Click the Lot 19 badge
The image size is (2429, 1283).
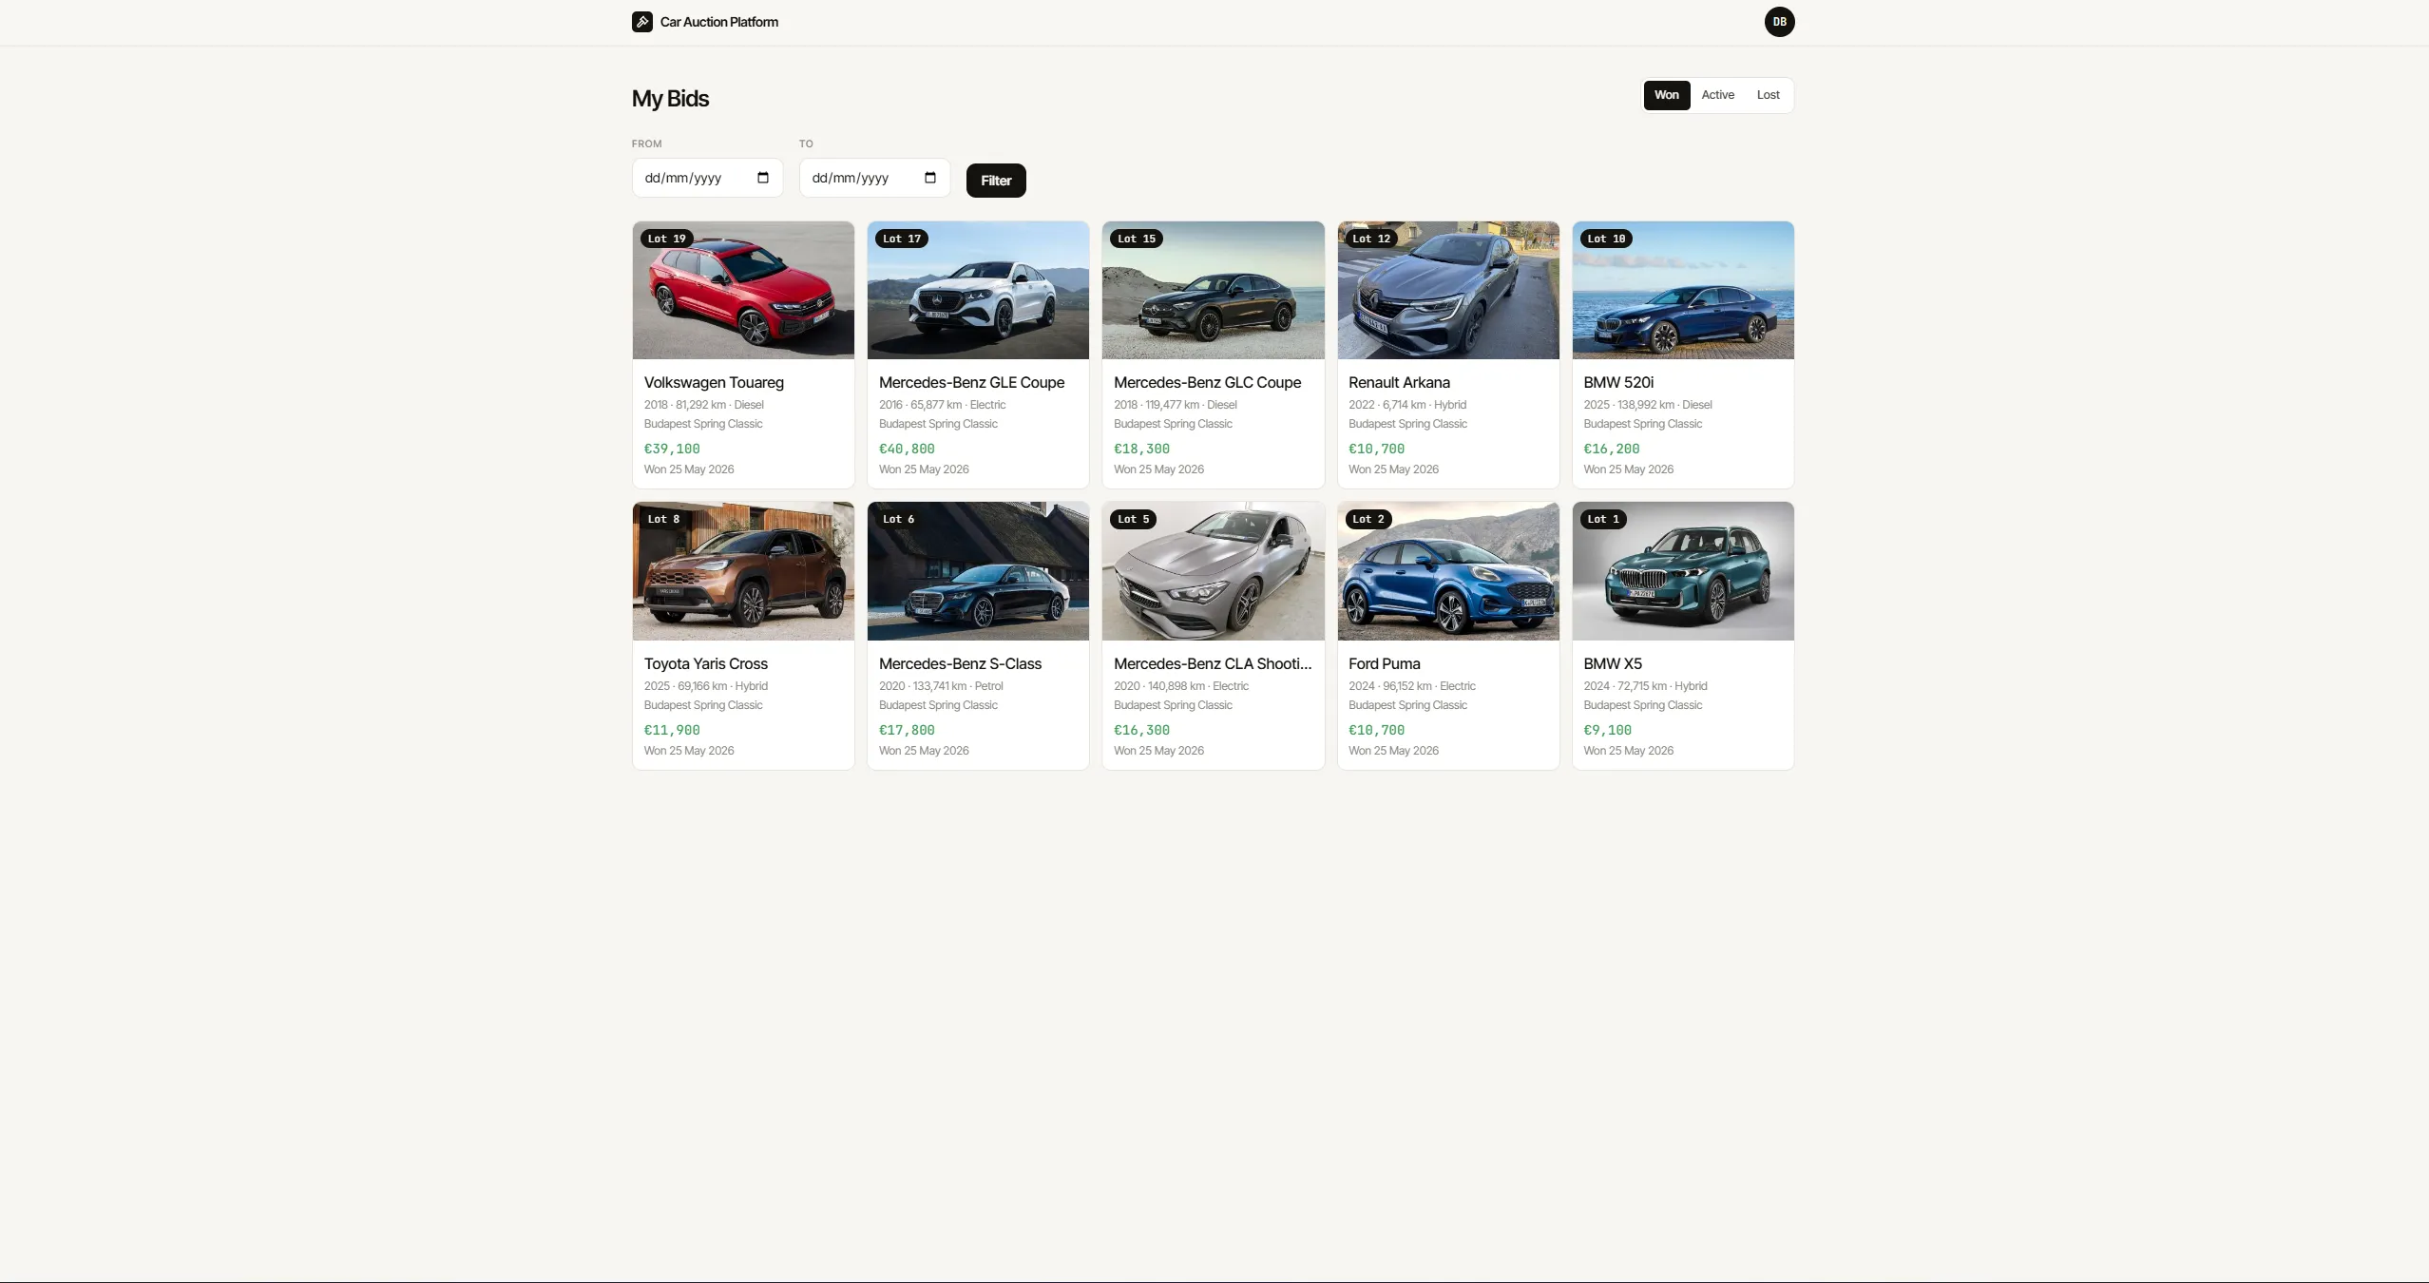pos(666,239)
